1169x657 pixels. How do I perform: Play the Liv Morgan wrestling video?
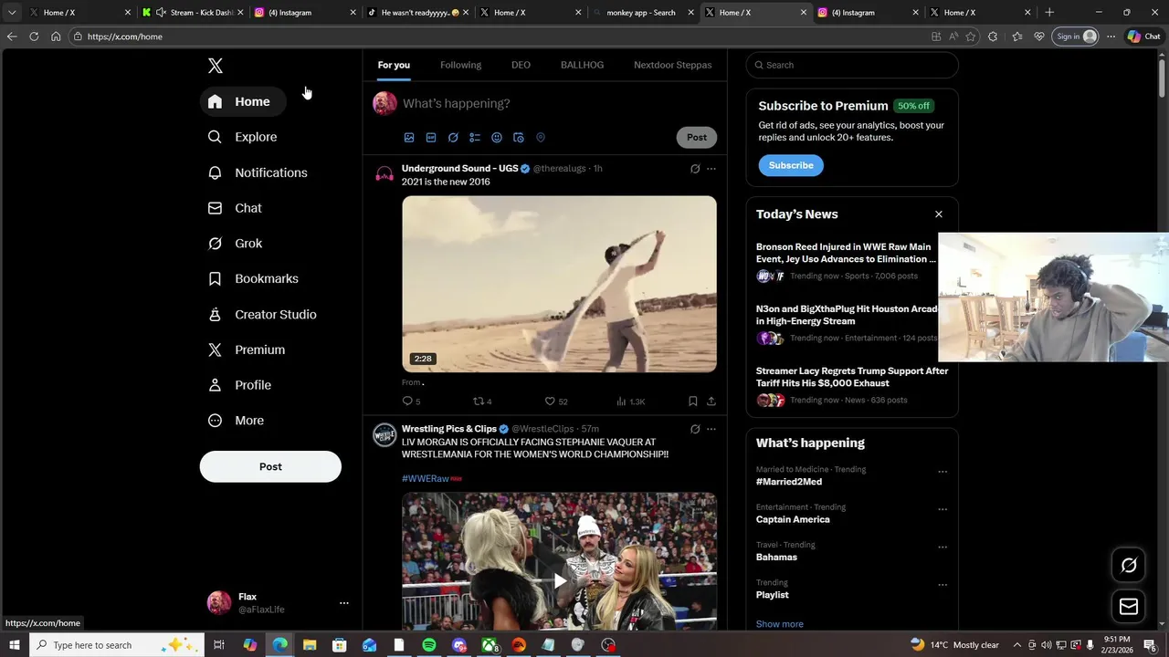(559, 581)
